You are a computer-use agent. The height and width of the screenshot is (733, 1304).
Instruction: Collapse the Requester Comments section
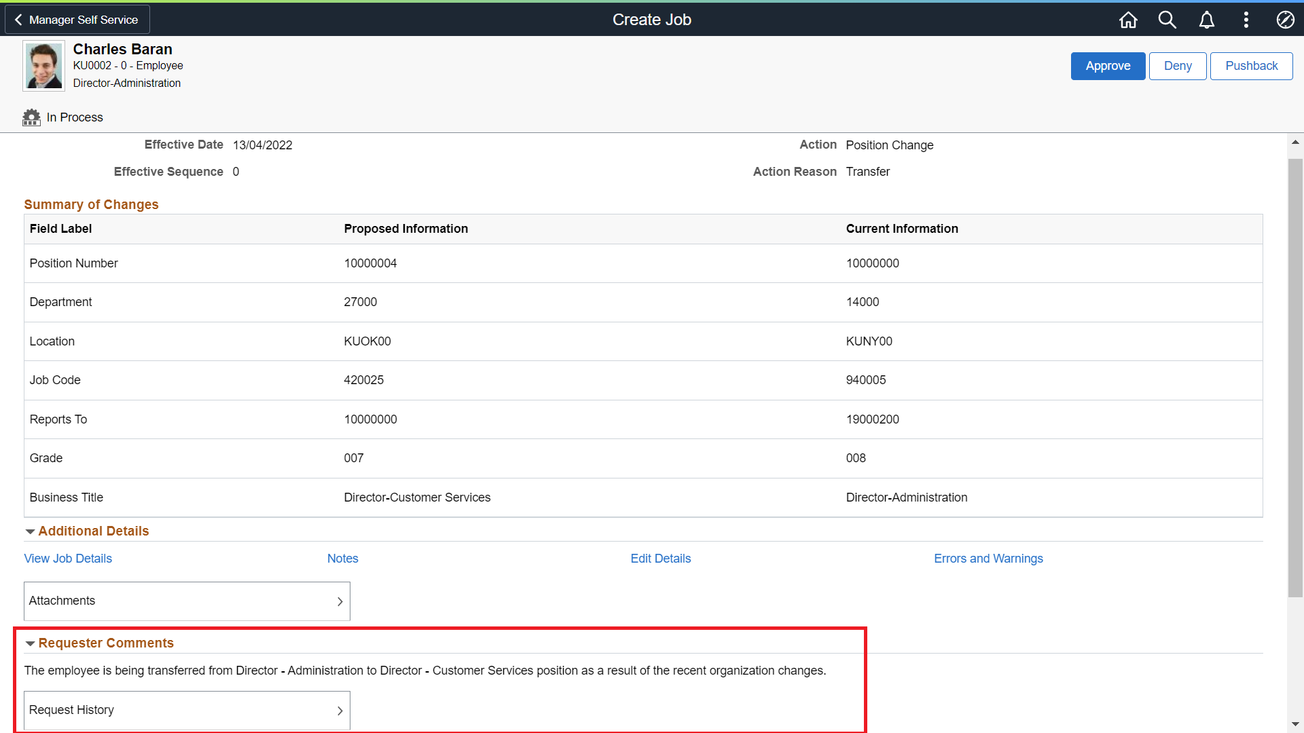(x=30, y=643)
